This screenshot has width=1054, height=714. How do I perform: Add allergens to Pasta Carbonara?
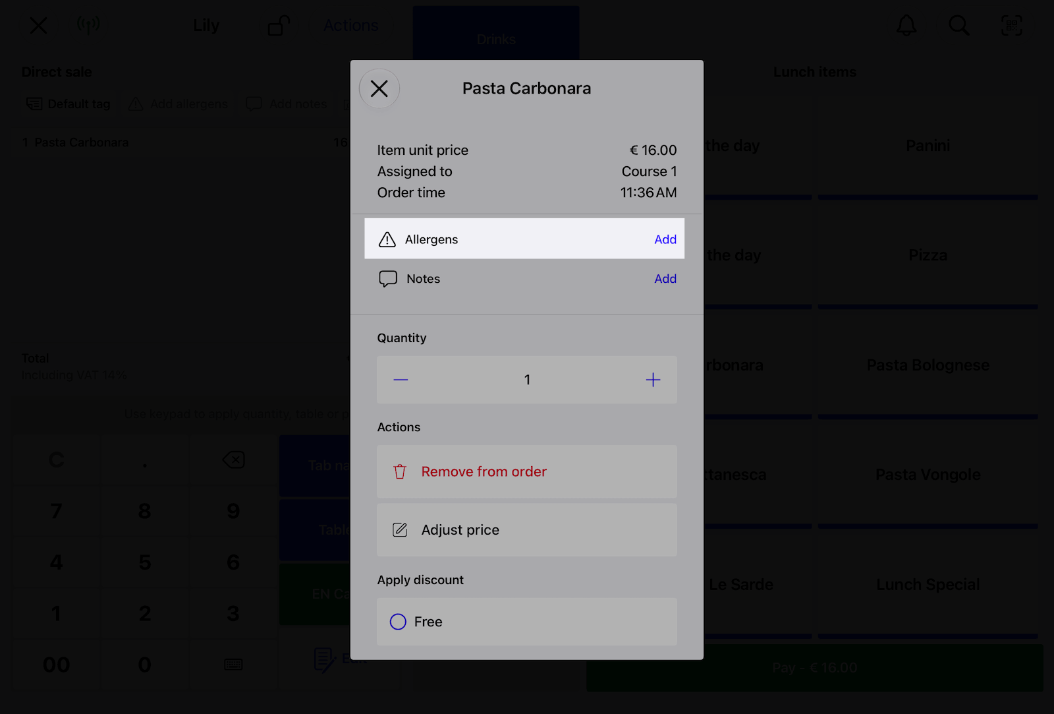(x=665, y=239)
